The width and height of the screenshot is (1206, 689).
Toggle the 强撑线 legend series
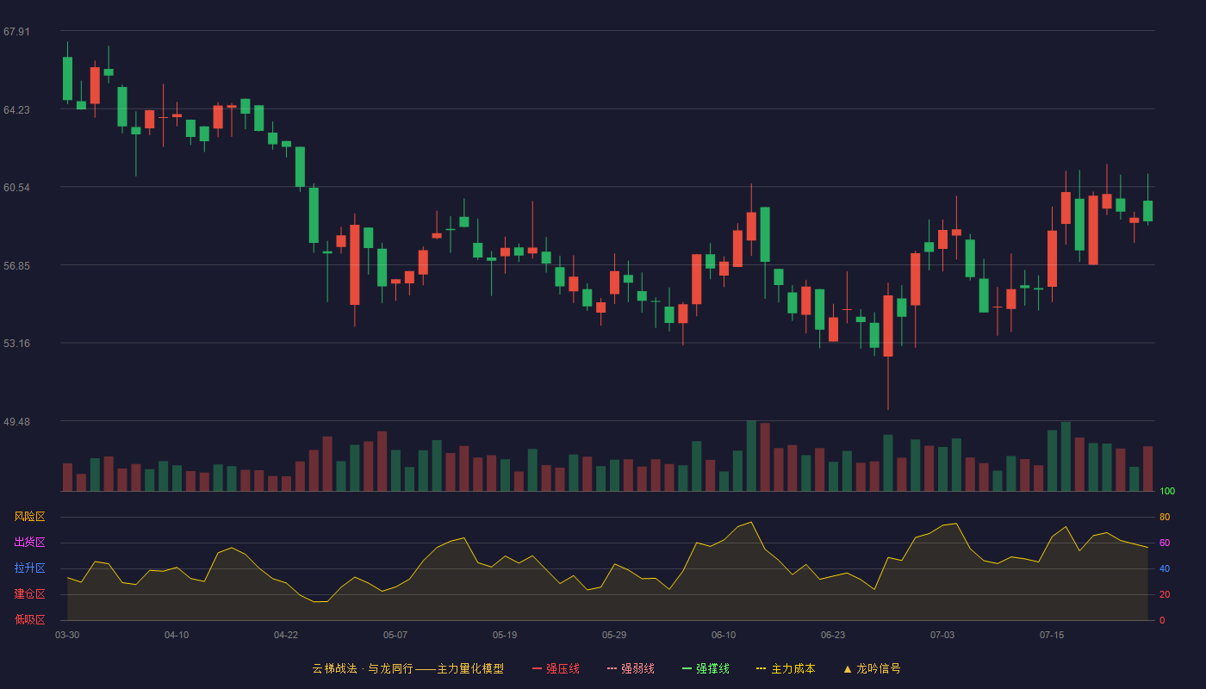[706, 668]
